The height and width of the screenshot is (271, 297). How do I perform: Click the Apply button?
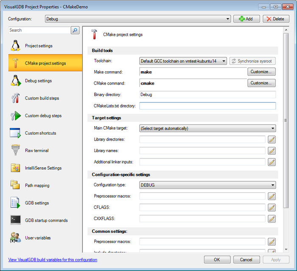pyautogui.click(x=276, y=260)
